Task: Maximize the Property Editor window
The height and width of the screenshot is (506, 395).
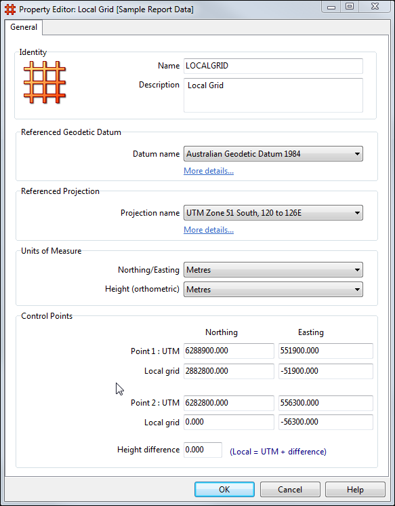Action: tap(350, 7)
